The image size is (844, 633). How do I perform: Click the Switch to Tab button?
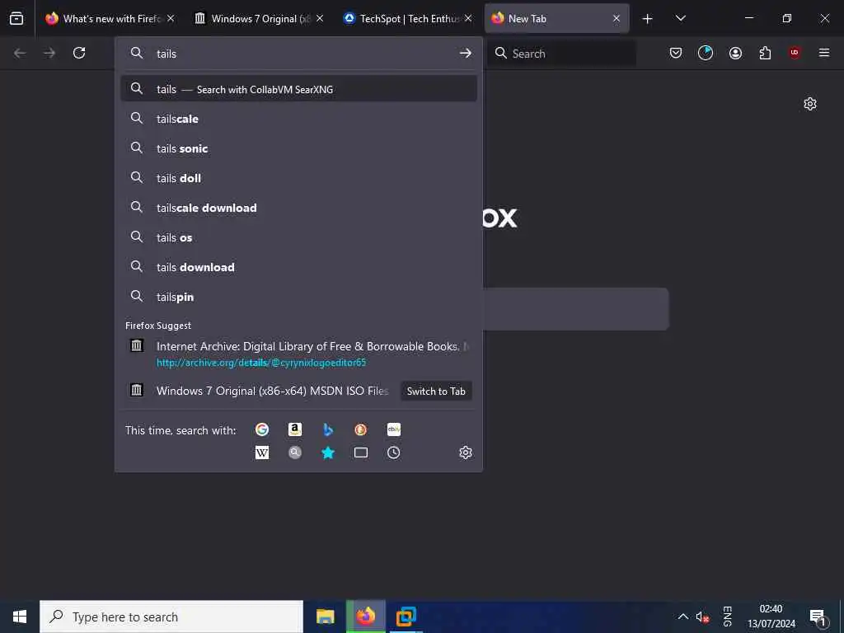coord(436,392)
